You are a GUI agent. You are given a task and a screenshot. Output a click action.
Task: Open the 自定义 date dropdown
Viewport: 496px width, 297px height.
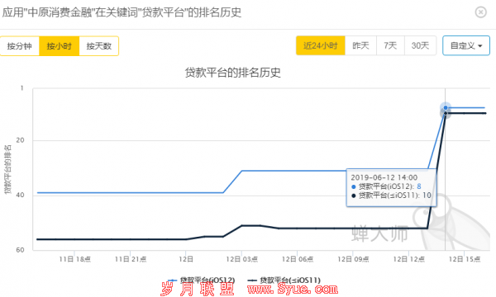(466, 45)
